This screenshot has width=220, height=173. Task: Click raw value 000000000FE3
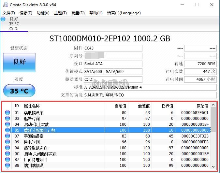(x=195, y=142)
